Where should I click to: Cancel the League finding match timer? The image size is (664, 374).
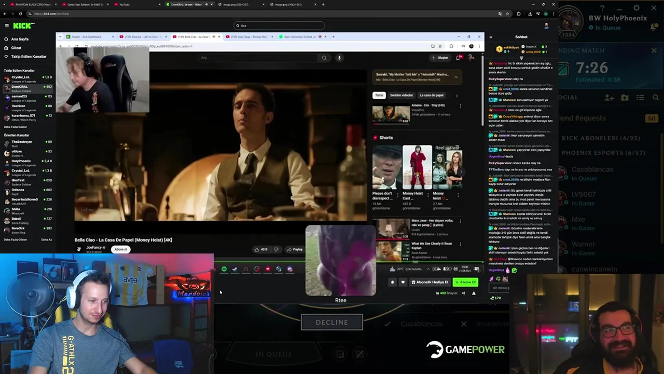pyautogui.click(x=654, y=50)
